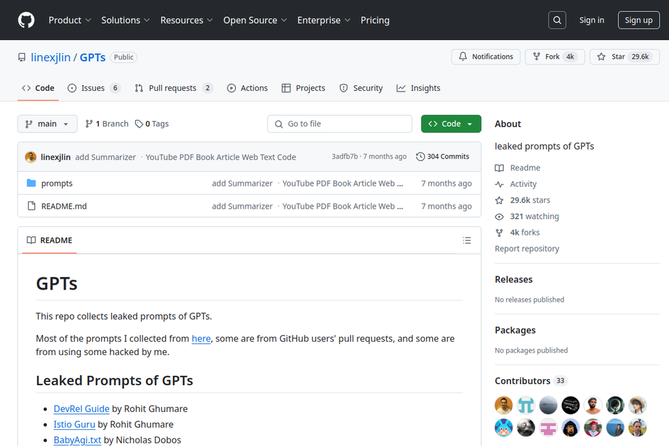Switch to the Issues tab

pyautogui.click(x=94, y=88)
